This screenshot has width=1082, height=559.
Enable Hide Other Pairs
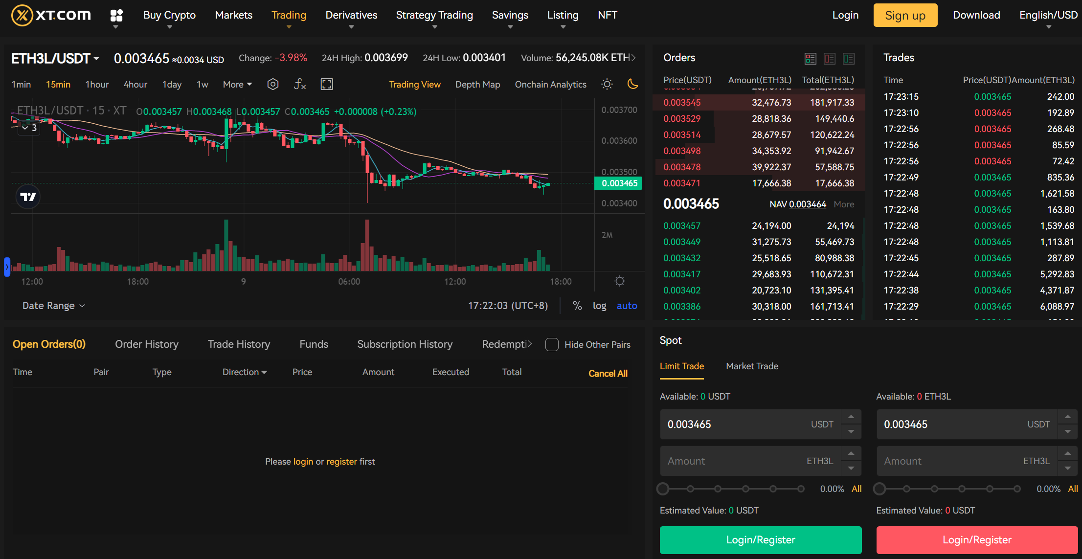pos(552,344)
